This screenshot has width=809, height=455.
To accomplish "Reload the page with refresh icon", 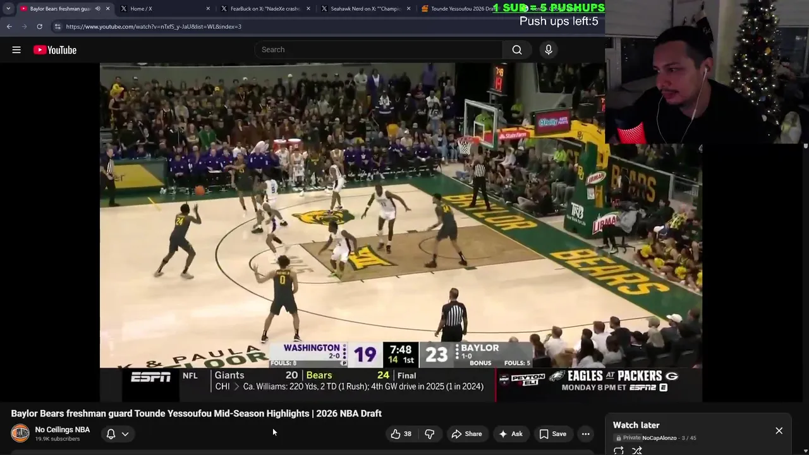I will pyautogui.click(x=39, y=27).
